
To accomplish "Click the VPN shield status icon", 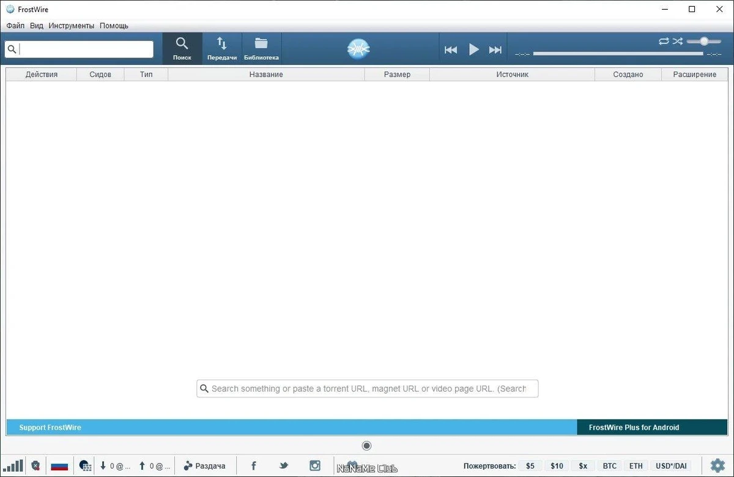I will pyautogui.click(x=36, y=466).
